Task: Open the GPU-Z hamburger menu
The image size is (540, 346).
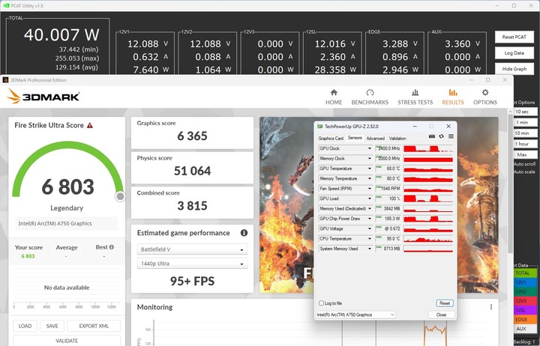Action: pos(451,136)
